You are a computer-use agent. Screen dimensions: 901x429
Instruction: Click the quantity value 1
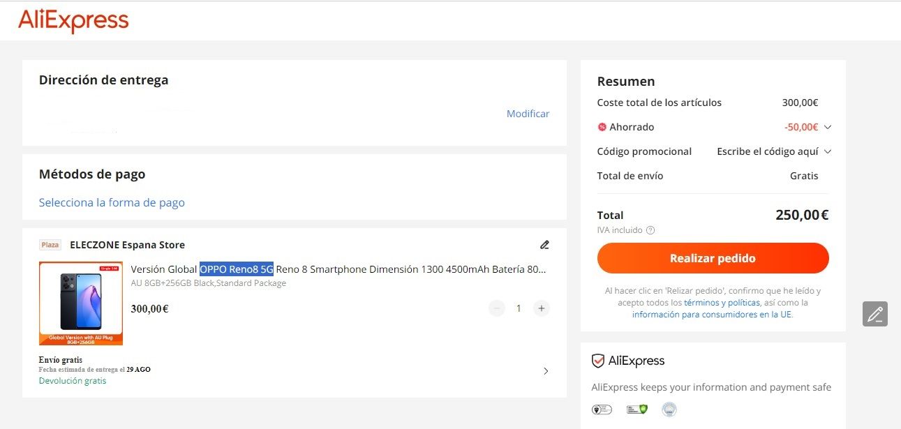point(519,308)
